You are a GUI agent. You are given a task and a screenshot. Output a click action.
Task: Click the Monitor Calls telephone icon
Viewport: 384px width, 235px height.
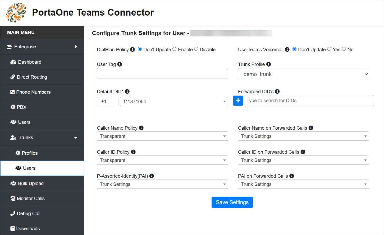pos(13,199)
